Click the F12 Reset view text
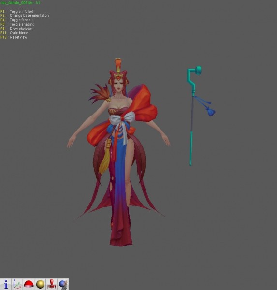 tap(14, 37)
